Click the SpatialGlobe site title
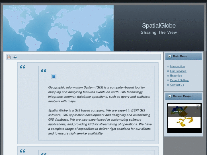Image resolution: width=207 pixels, height=155 pixels. point(159,26)
